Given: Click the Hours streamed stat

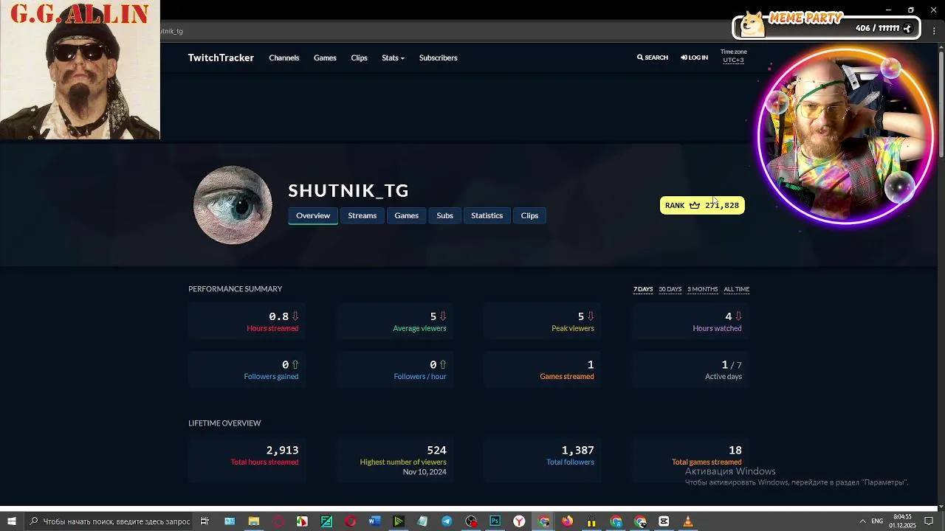Looking at the screenshot, I should coord(247,322).
